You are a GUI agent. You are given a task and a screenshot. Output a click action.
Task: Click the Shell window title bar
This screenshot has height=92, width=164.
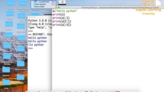click(40, 17)
